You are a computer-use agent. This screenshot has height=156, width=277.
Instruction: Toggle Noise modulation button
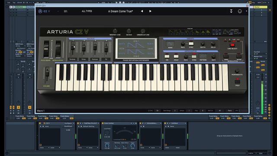(x=239, y=56)
